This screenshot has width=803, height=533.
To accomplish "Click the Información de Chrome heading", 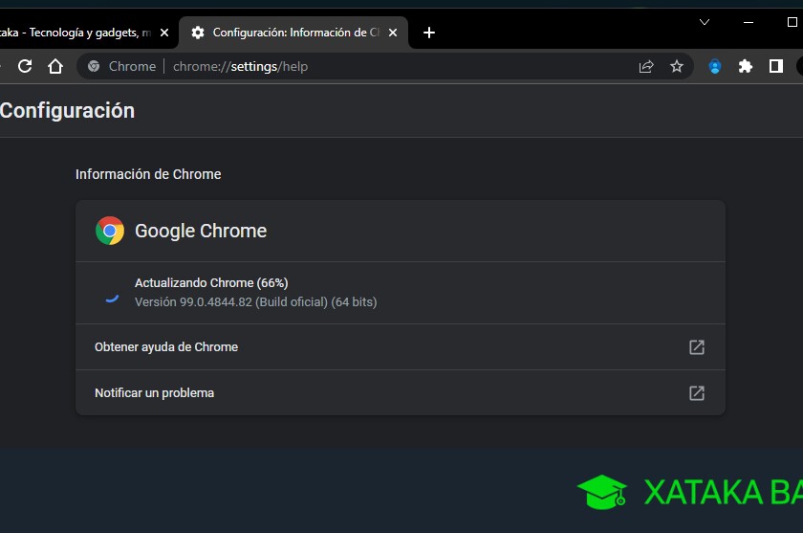I will [148, 174].
